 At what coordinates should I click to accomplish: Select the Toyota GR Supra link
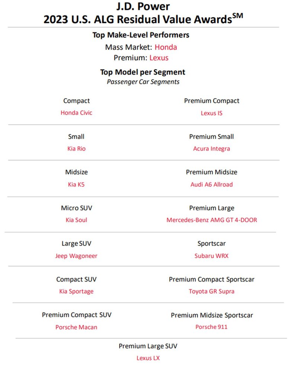click(x=211, y=291)
